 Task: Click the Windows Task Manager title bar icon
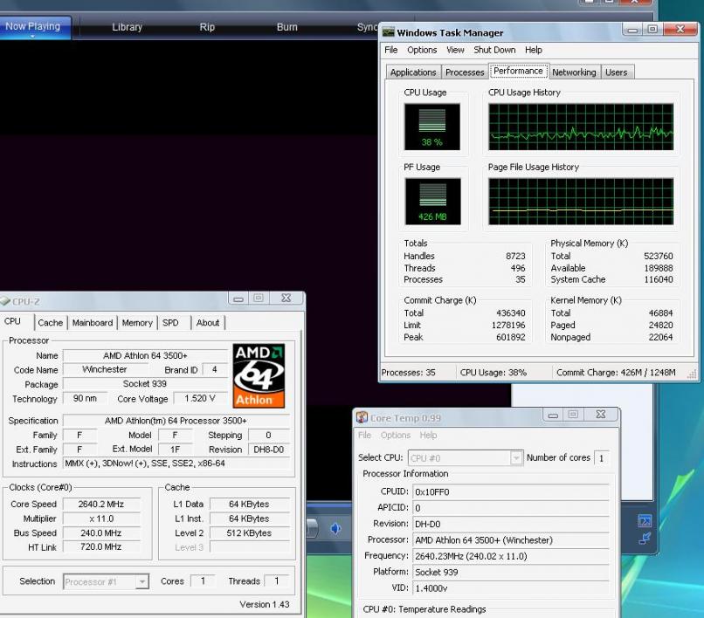click(x=388, y=32)
